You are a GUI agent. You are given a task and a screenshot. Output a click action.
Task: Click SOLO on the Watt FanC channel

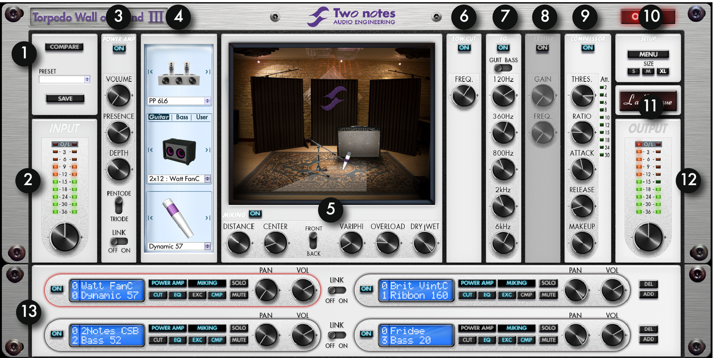(x=239, y=283)
